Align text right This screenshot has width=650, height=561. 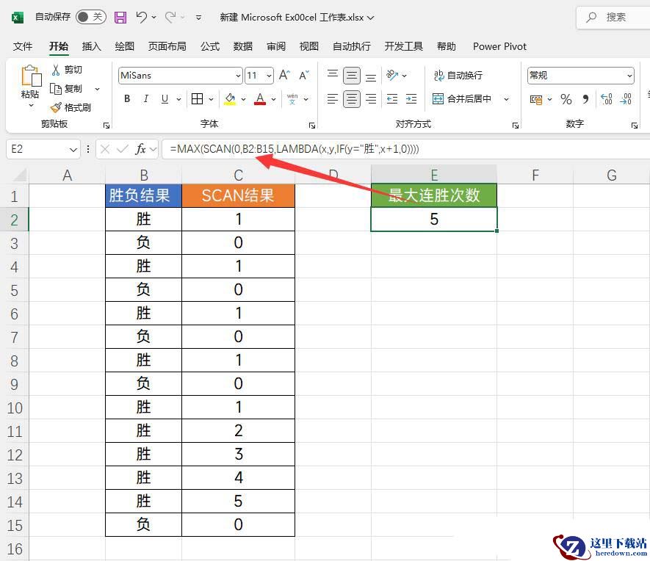(x=371, y=98)
